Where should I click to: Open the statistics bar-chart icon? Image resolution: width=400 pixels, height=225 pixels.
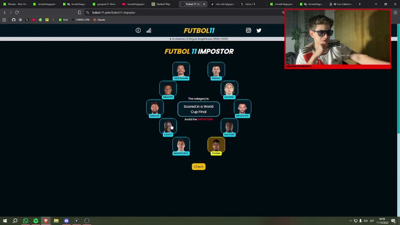[149, 30]
